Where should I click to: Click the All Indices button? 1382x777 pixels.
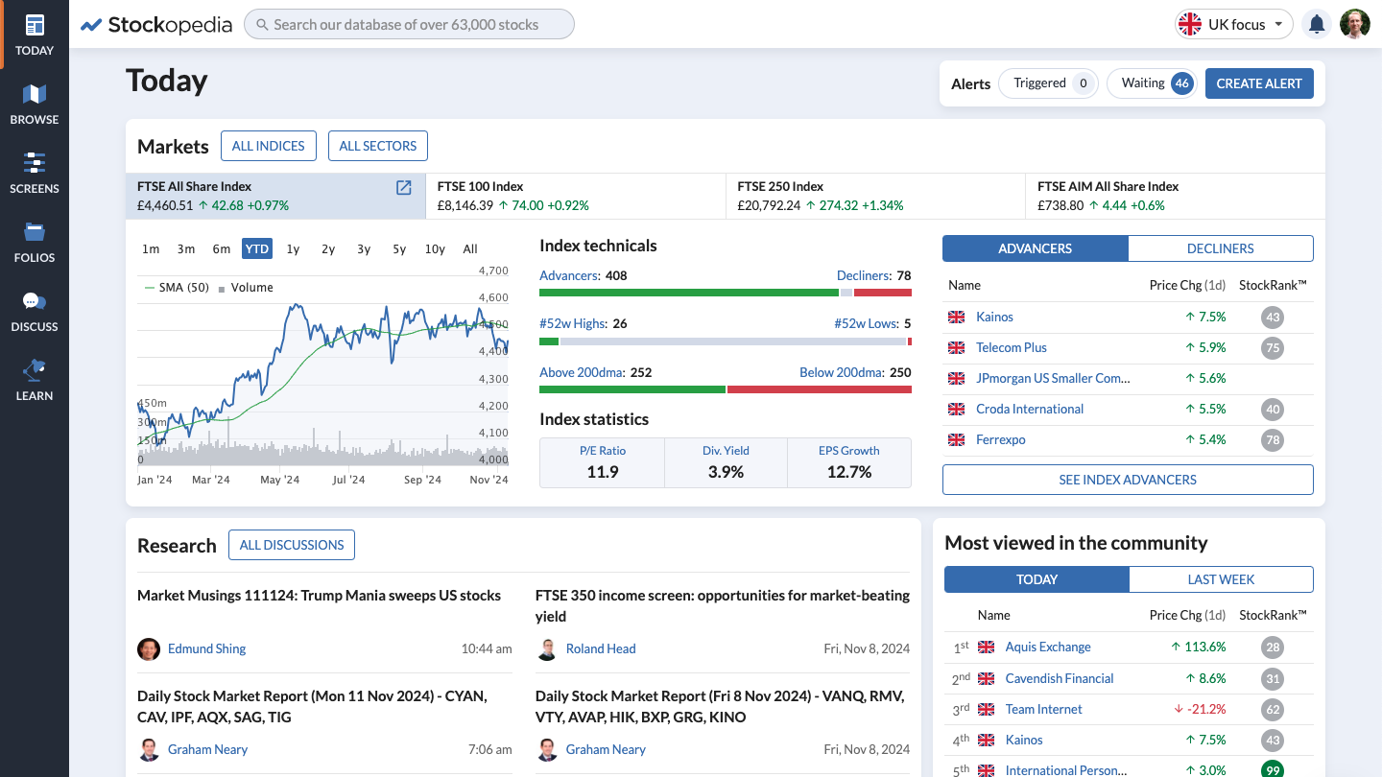pyautogui.click(x=269, y=146)
